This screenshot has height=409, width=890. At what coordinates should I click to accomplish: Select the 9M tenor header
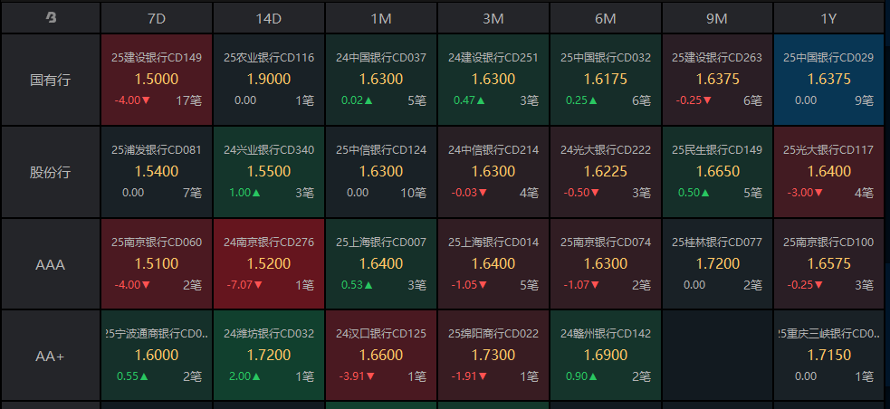(x=717, y=17)
